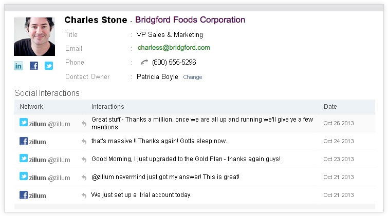The height and width of the screenshot is (216, 388).
Task: Sort by the Network column header
Action: (x=31, y=107)
